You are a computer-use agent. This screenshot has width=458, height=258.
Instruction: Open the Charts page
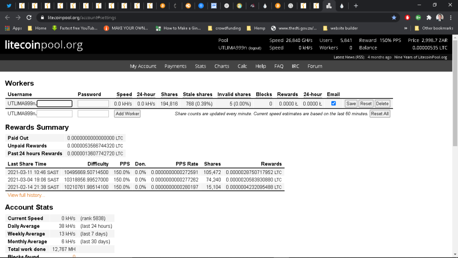222,66
